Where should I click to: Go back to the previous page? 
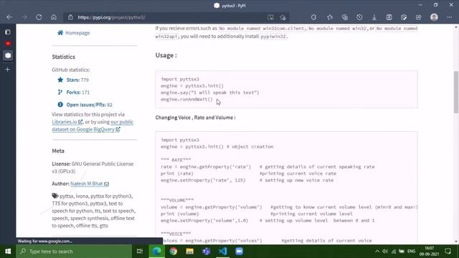coord(9,17)
